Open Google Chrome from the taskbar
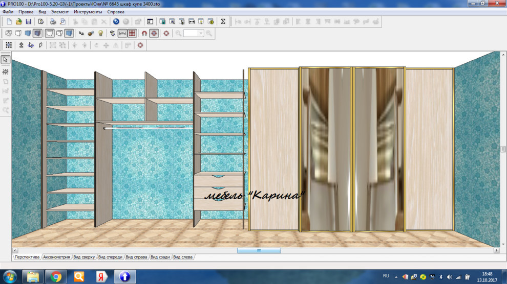Screen dimensions: 507x284 pyautogui.click(x=56, y=276)
